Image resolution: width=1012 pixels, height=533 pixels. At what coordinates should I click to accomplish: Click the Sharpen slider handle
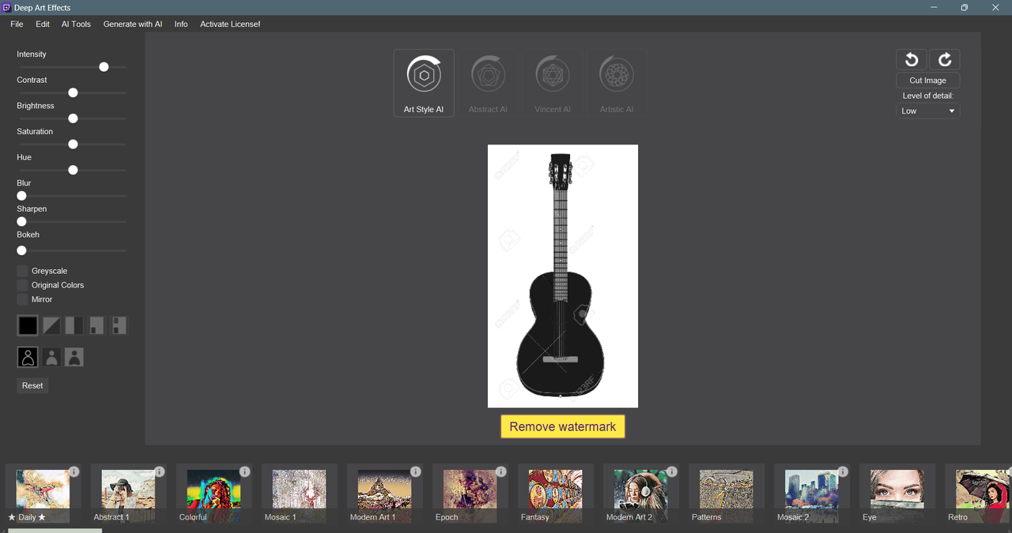coord(22,222)
